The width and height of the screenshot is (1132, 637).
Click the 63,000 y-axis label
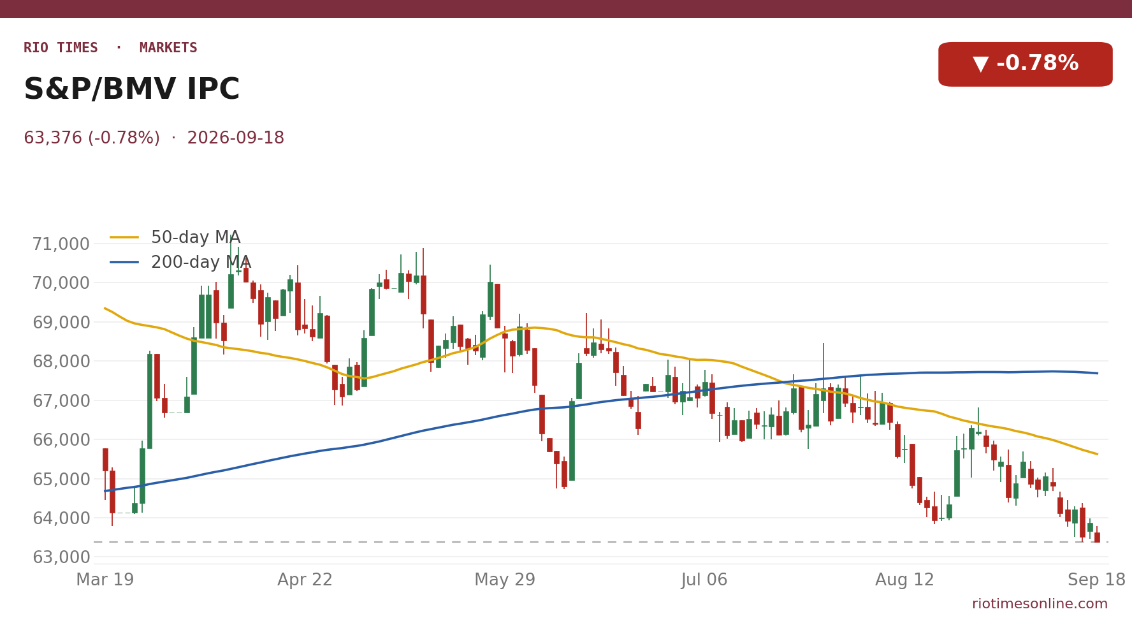pos(61,557)
